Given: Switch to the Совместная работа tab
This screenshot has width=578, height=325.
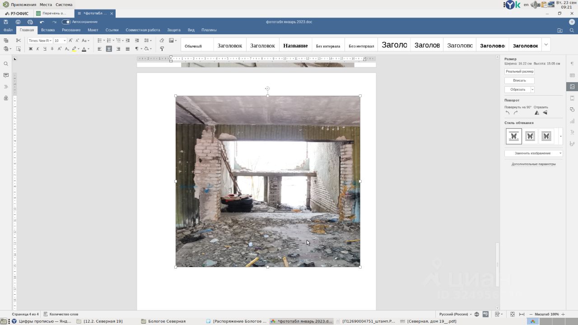Looking at the screenshot, I should click(x=143, y=30).
